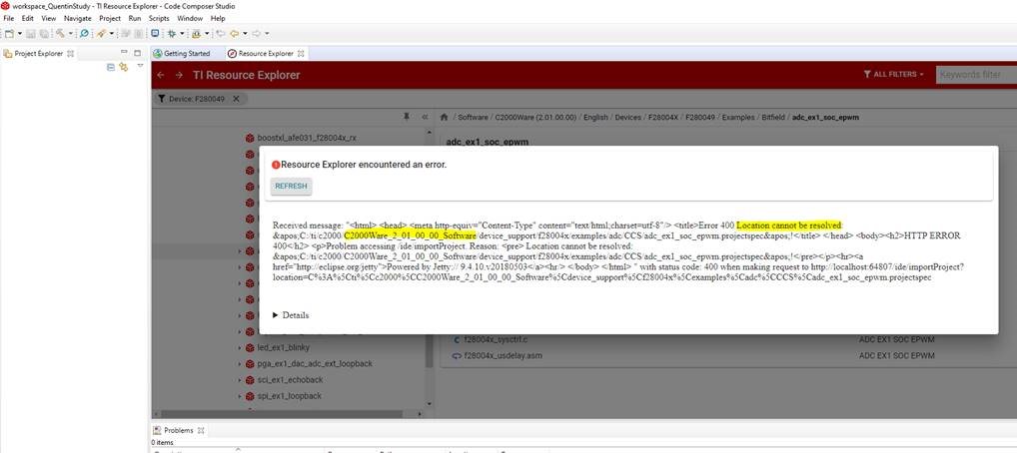
Task: Click package icon beside led_ex1_blinky
Action: coord(250,348)
